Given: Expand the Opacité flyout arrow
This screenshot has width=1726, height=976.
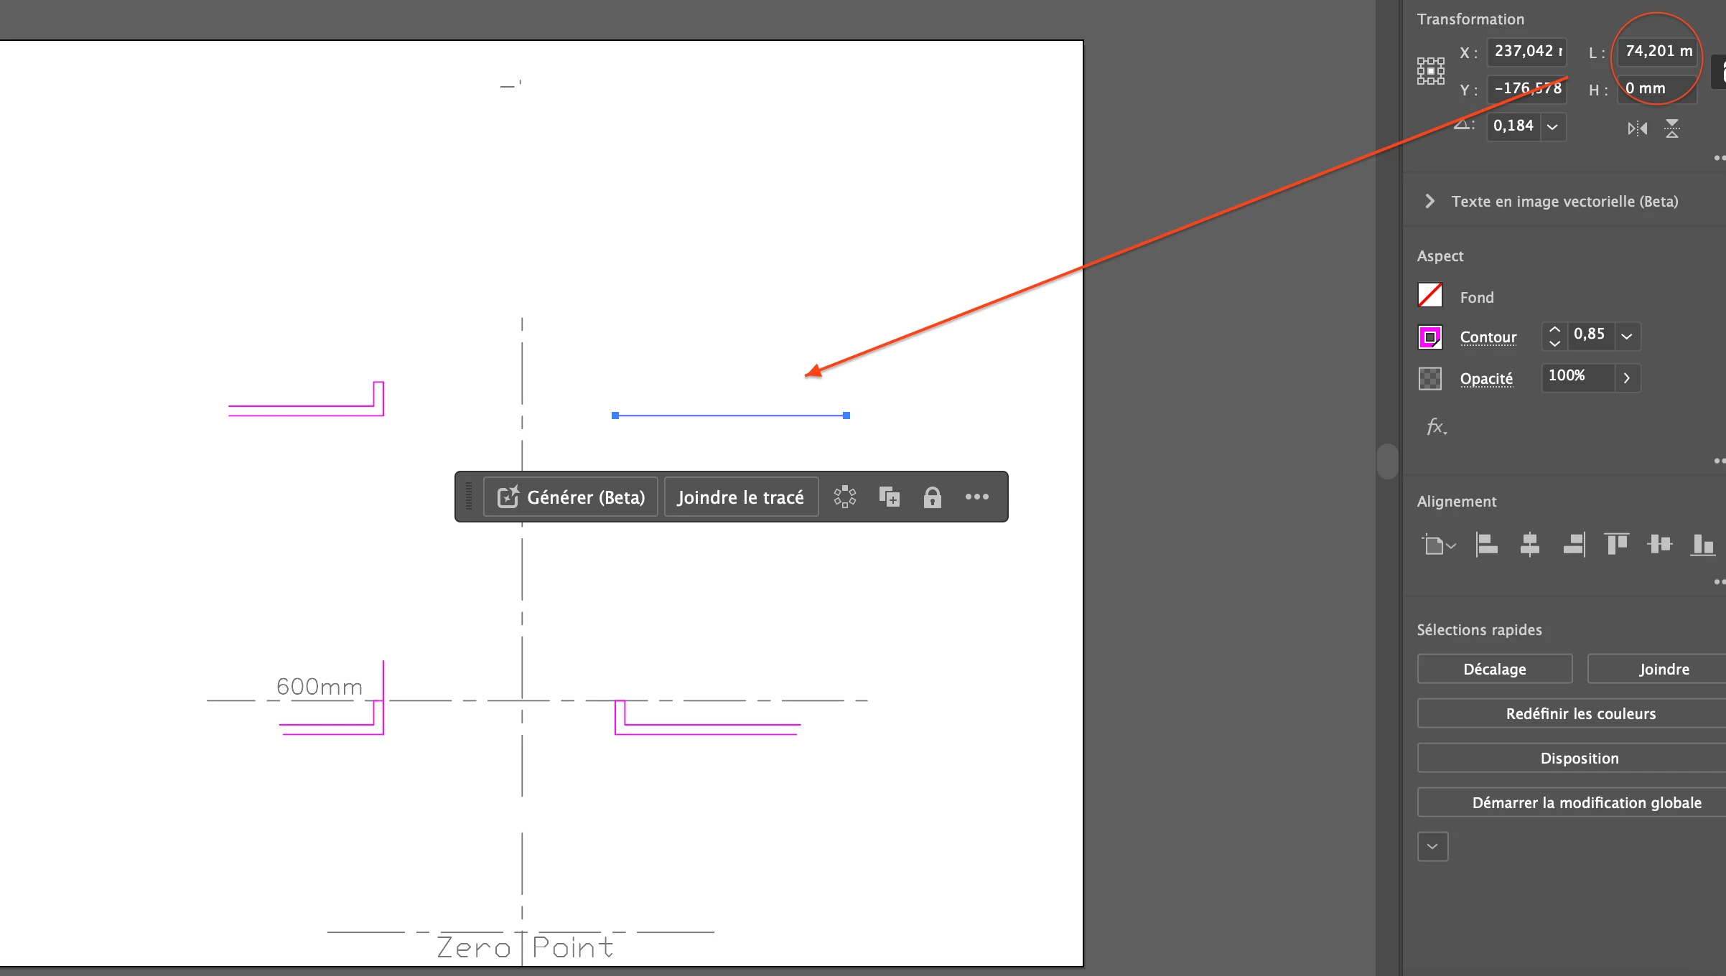Looking at the screenshot, I should (1627, 377).
